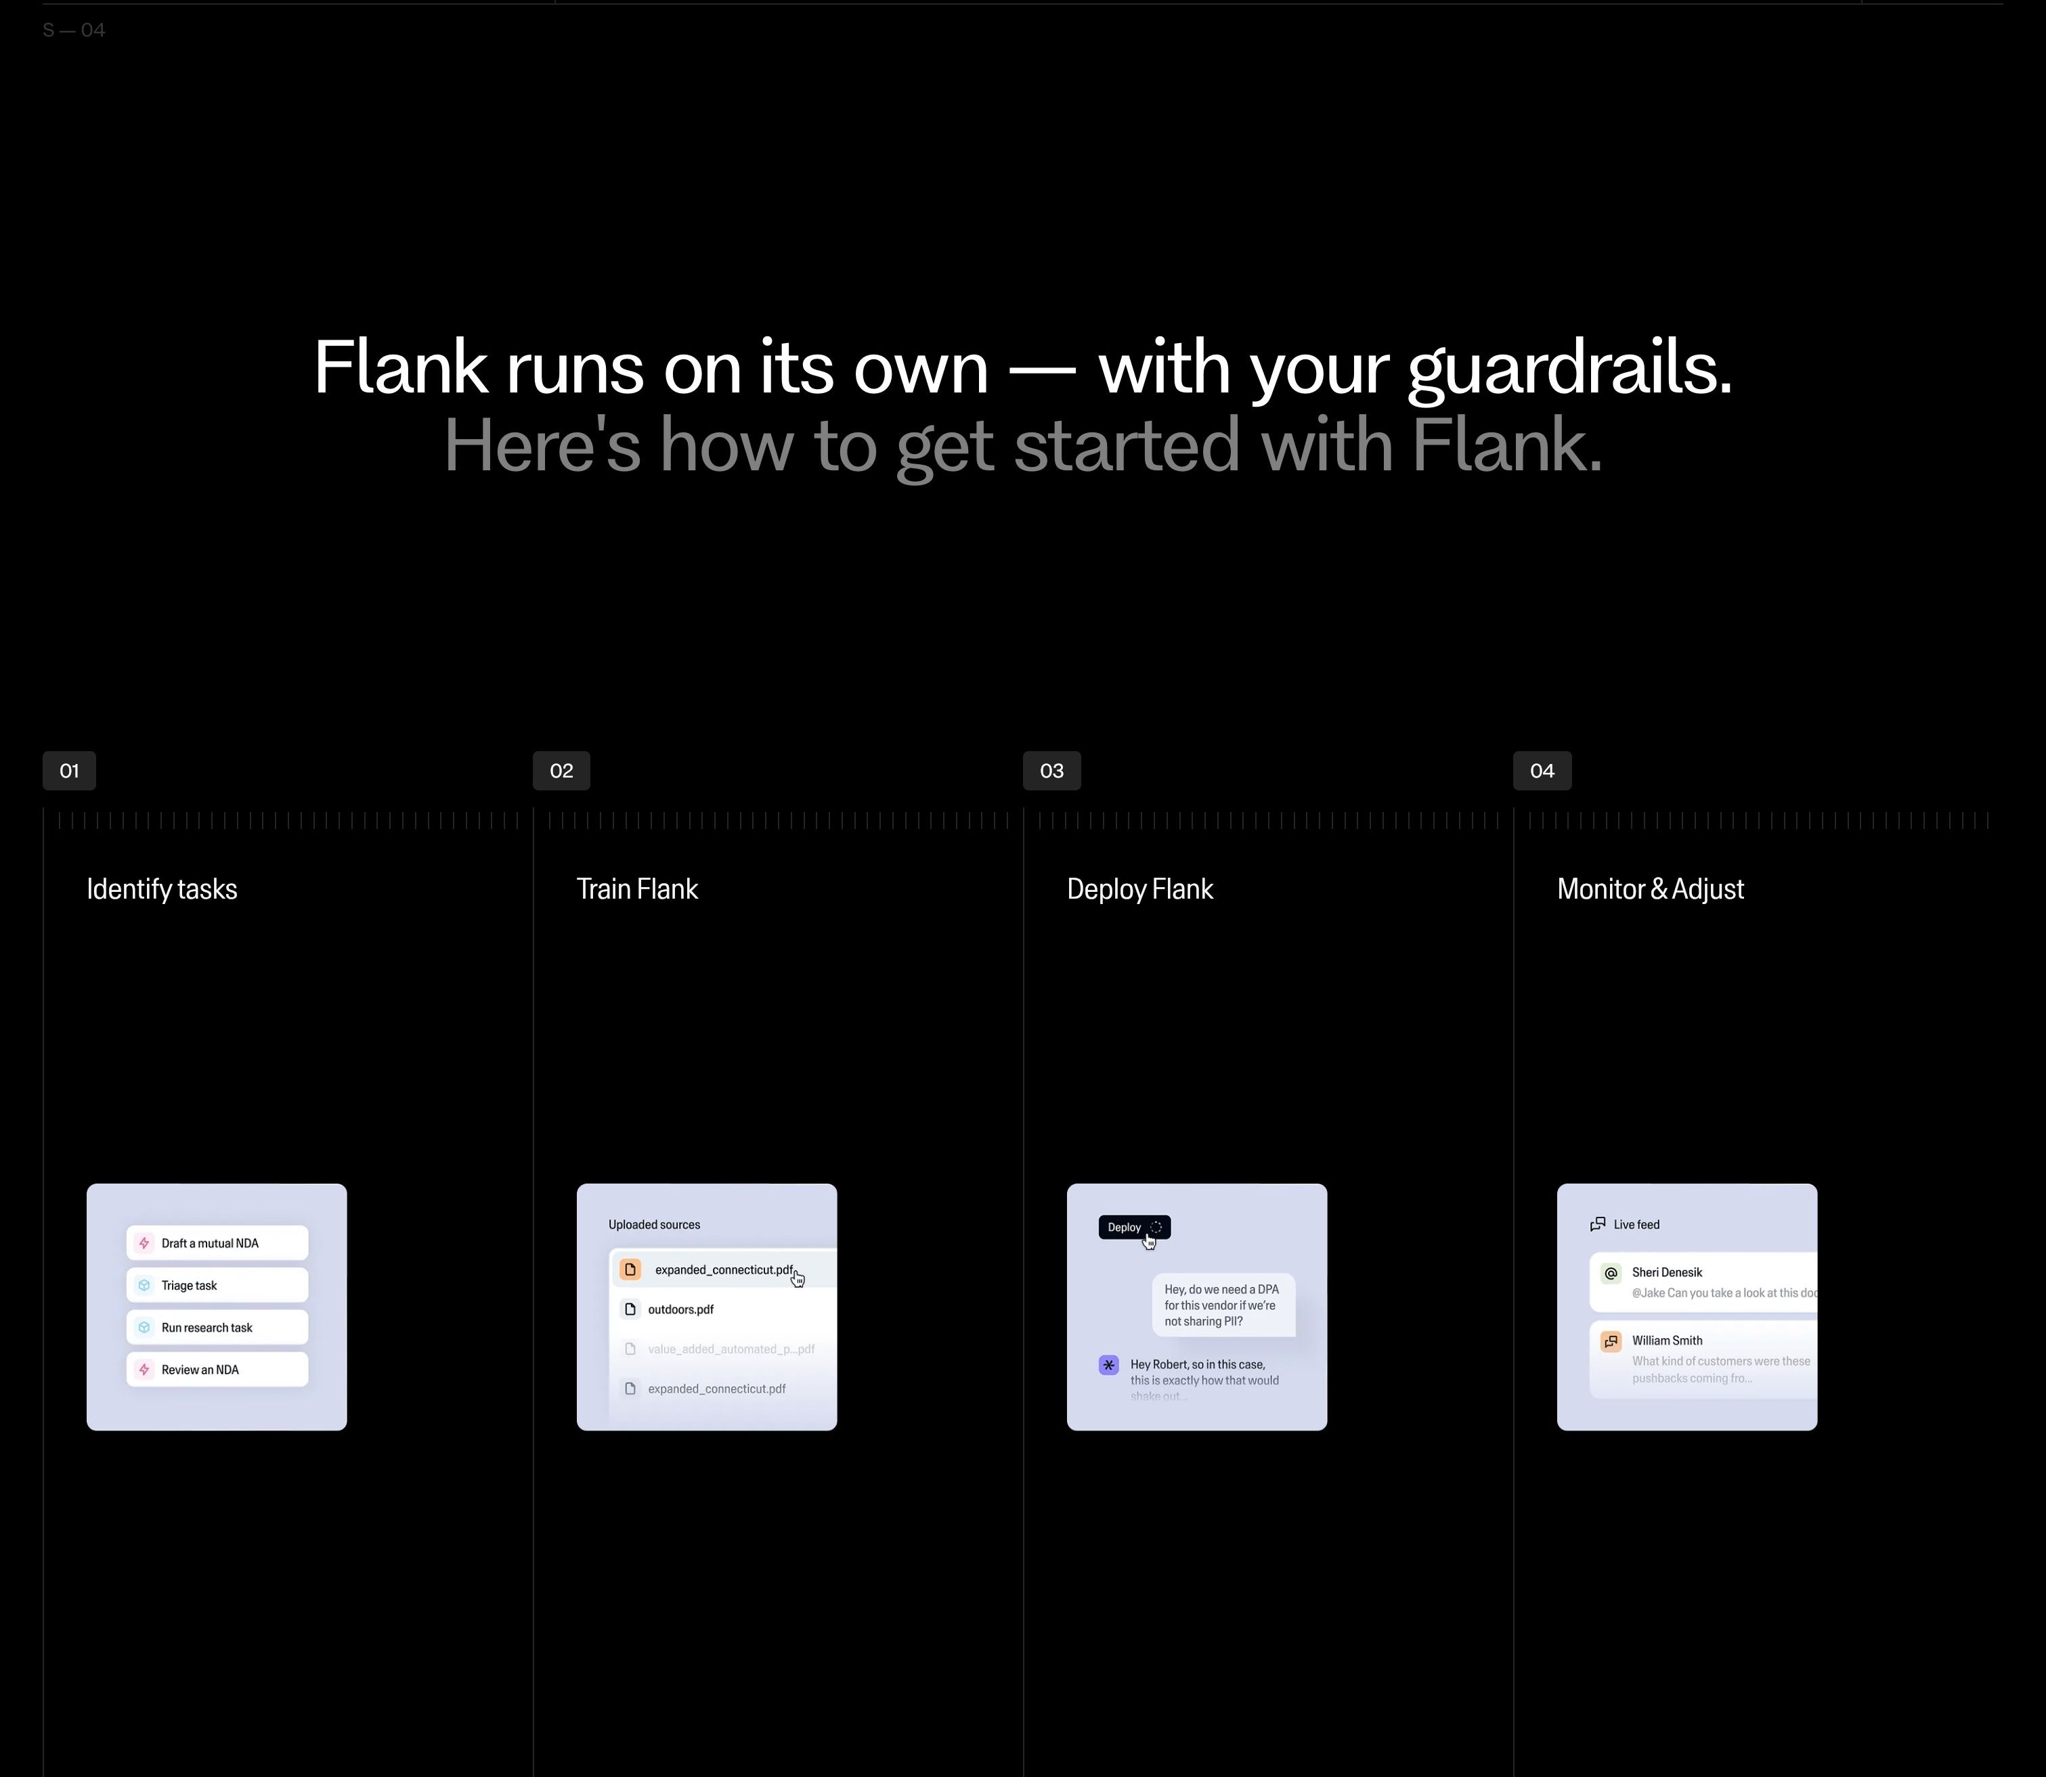The width and height of the screenshot is (2046, 1777).
Task: Click the 'Here's how to get started' subheadline
Action: point(1023,446)
